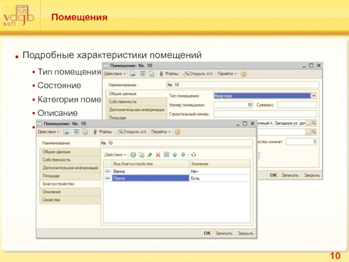The image size is (349, 262).
Task: Click help question icon in back window
Action: pos(244,74)
